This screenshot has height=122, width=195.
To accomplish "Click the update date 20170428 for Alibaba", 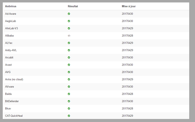I will [127, 36].
